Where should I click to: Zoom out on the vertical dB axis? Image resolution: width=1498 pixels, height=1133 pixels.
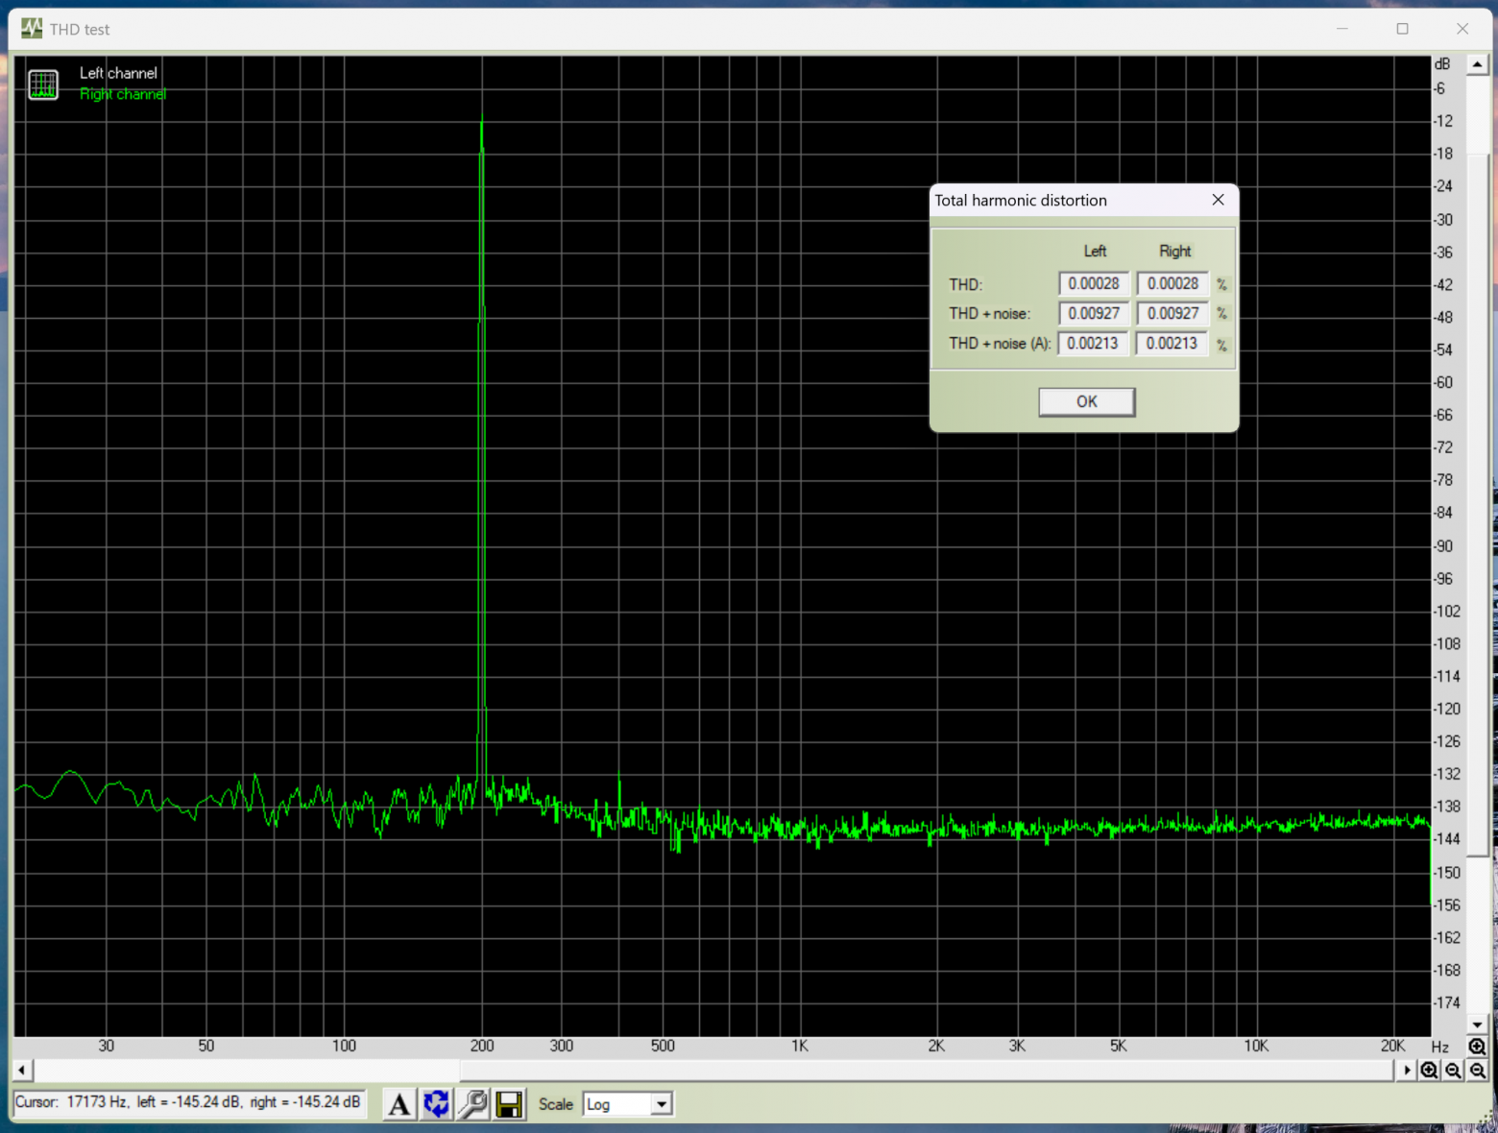coord(1478,1071)
